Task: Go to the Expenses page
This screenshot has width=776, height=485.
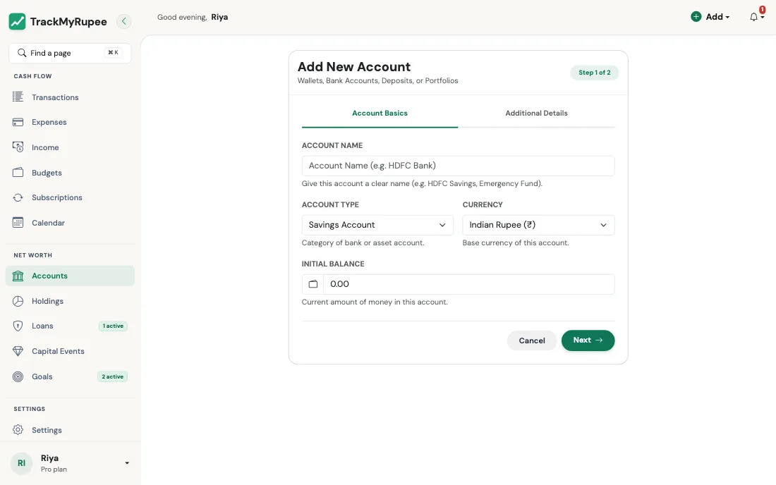Action: pos(70,122)
